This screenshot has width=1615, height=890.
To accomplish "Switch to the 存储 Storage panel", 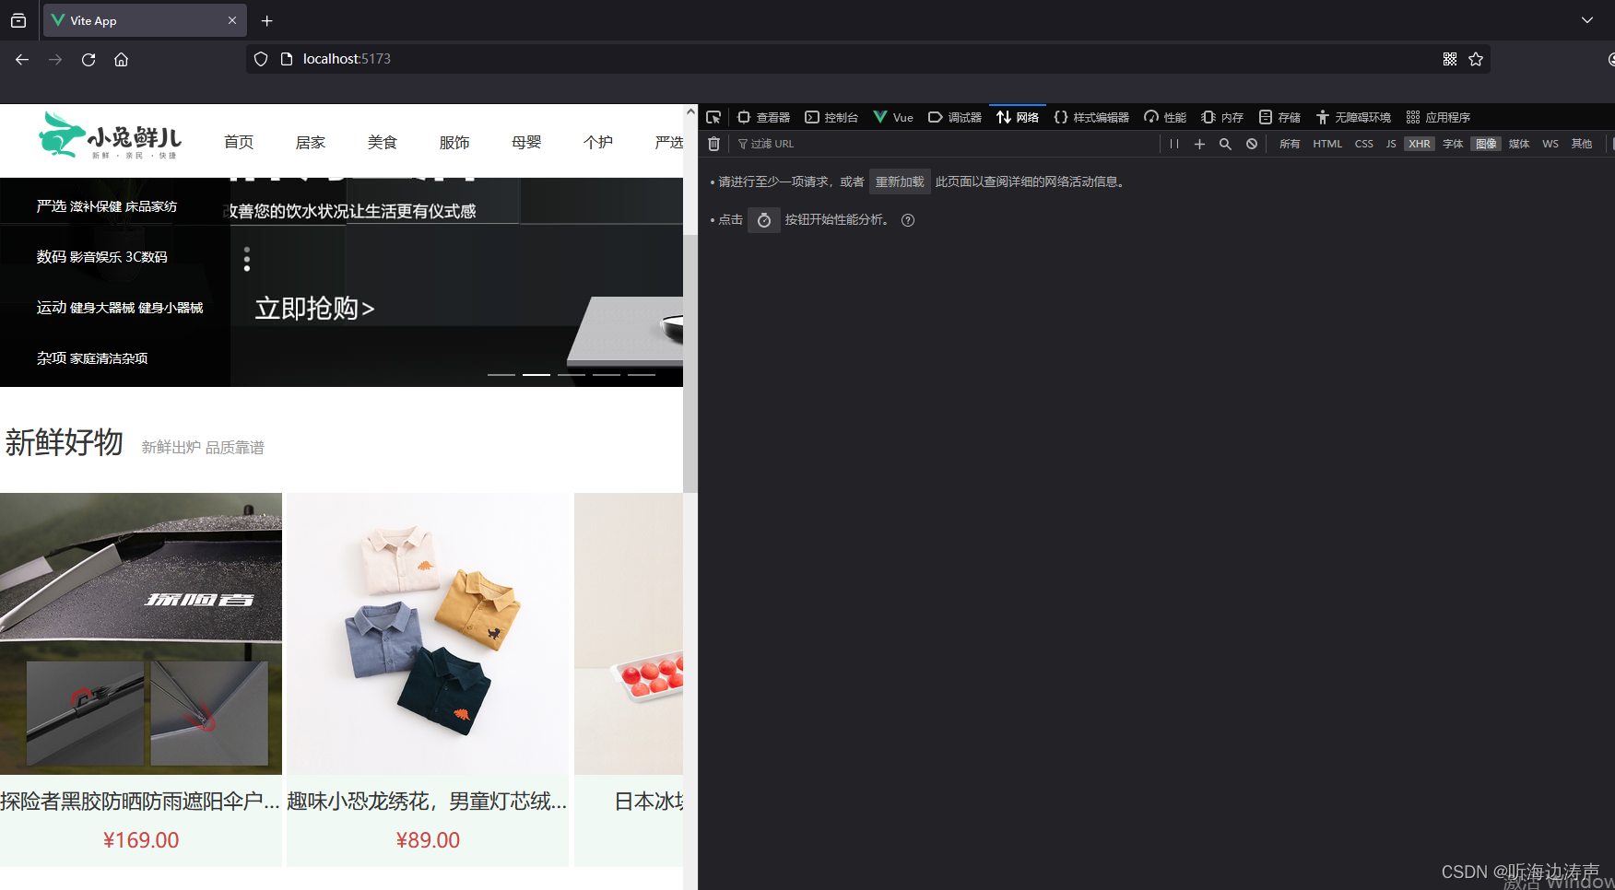I will pos(1279,117).
